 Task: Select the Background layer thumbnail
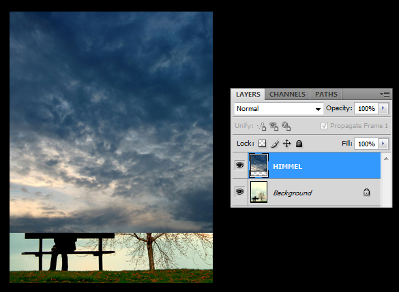258,192
